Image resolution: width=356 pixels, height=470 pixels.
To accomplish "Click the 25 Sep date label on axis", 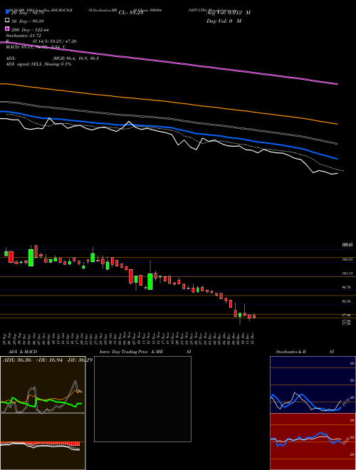I will 6,338.
